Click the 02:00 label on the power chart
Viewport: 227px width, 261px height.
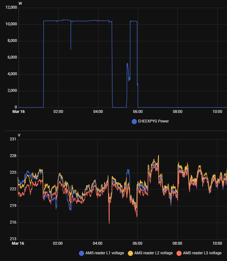[x=58, y=112]
